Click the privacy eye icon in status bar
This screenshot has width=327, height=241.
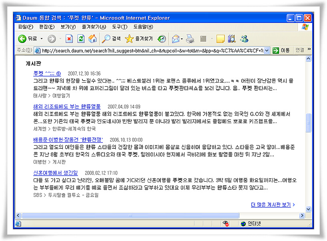tap(226, 224)
